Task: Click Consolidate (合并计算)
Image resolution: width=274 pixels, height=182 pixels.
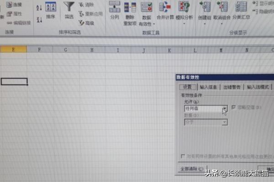Action: 165,10
